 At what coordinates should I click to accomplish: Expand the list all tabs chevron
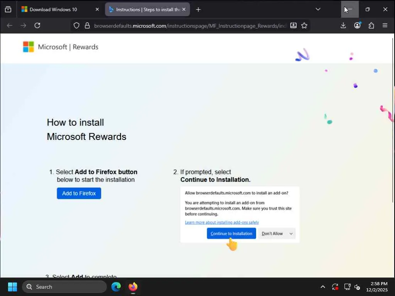point(318,10)
